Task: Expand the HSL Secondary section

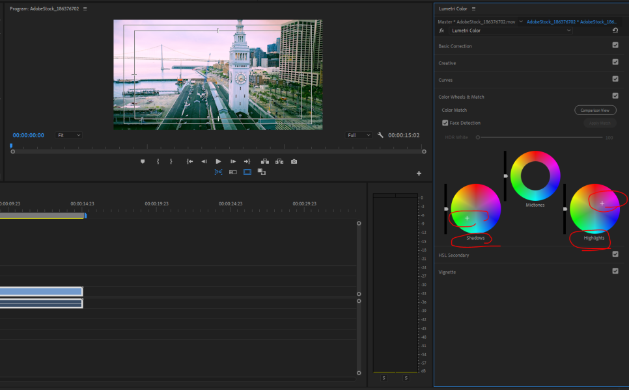Action: [x=454, y=255]
